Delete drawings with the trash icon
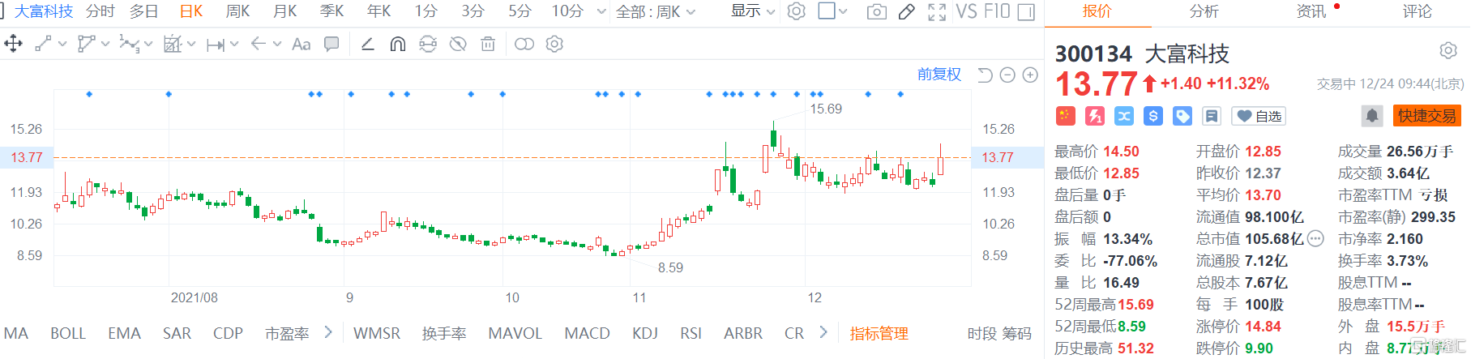This screenshot has width=1471, height=359. pyautogui.click(x=488, y=44)
